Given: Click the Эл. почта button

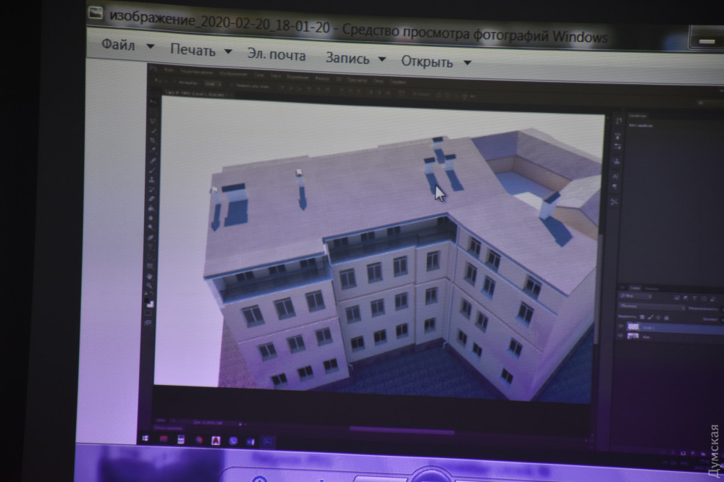Looking at the screenshot, I should coord(276,54).
